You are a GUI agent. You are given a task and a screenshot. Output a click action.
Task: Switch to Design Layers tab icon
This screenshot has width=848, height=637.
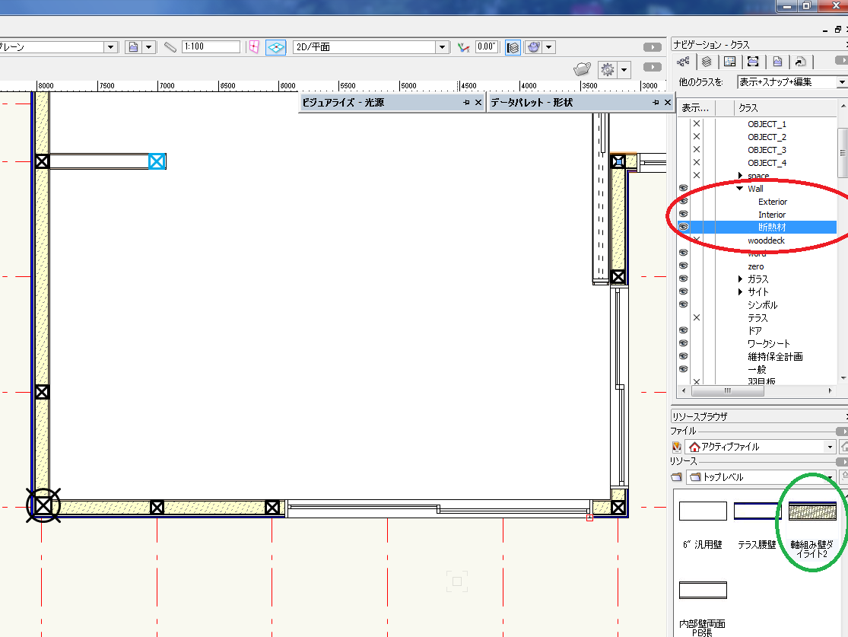(707, 62)
